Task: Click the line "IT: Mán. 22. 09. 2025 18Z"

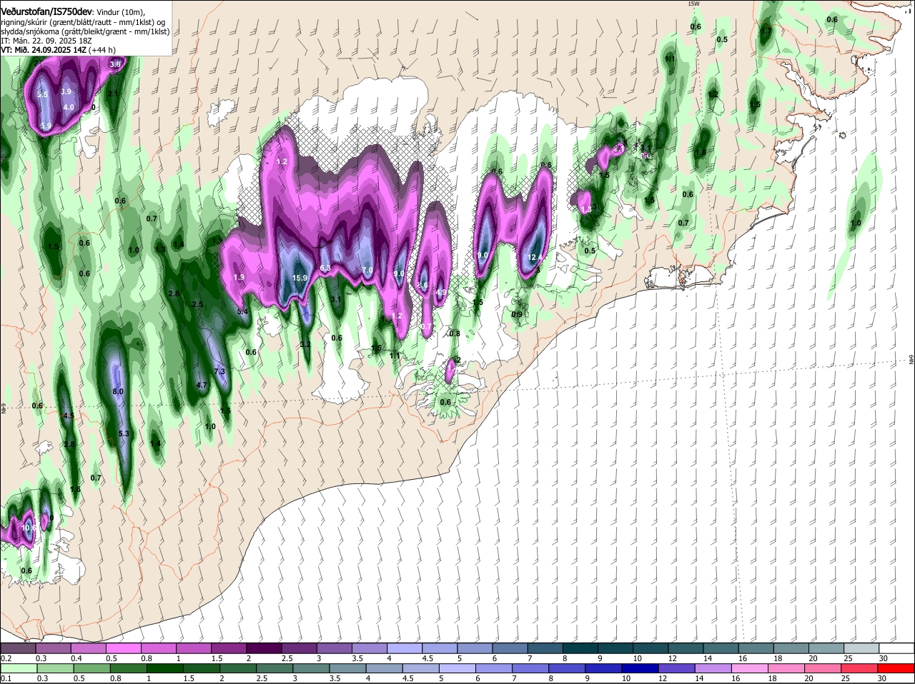Action: 46,41
